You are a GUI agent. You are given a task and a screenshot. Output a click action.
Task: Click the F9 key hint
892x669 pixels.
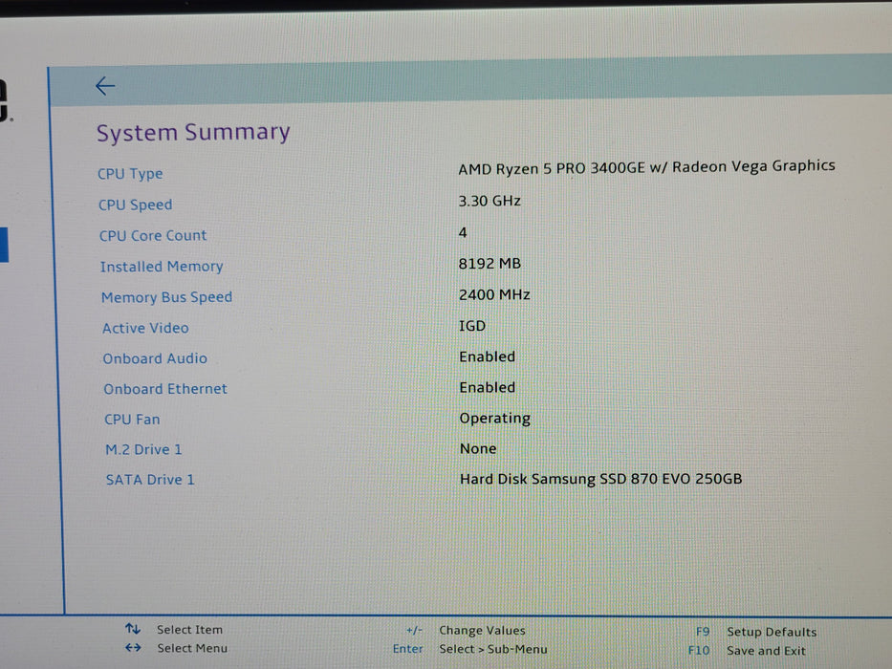[703, 632]
